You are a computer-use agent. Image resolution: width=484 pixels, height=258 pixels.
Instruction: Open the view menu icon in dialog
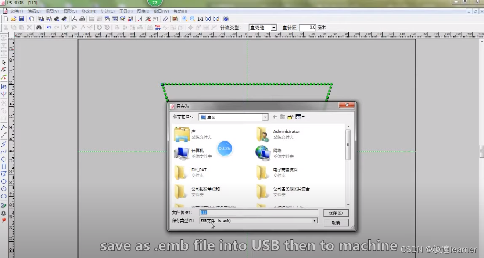(x=300, y=117)
